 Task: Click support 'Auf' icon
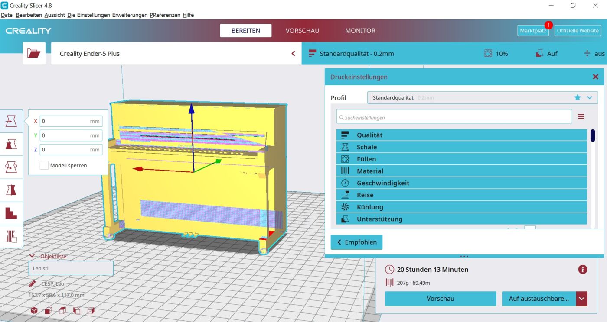pyautogui.click(x=540, y=53)
